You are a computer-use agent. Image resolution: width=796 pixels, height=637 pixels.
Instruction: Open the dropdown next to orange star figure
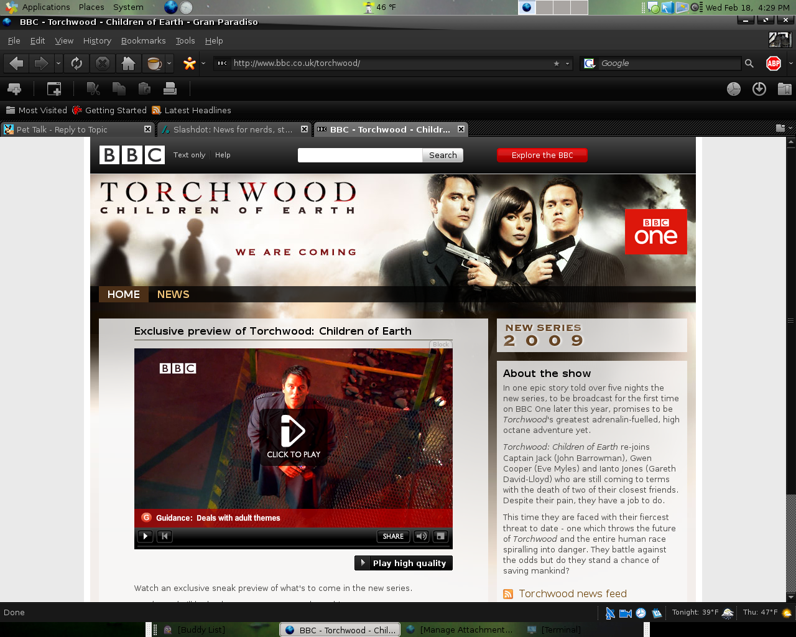(x=203, y=63)
